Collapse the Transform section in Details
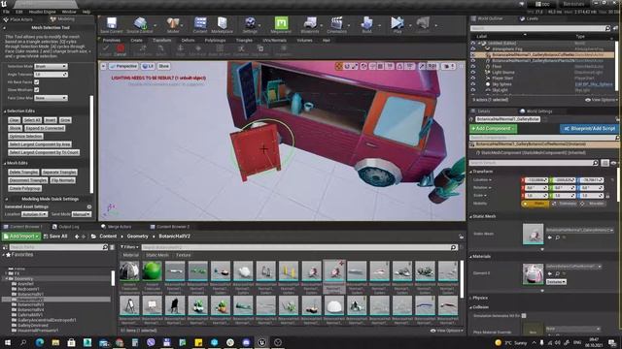 coord(470,172)
